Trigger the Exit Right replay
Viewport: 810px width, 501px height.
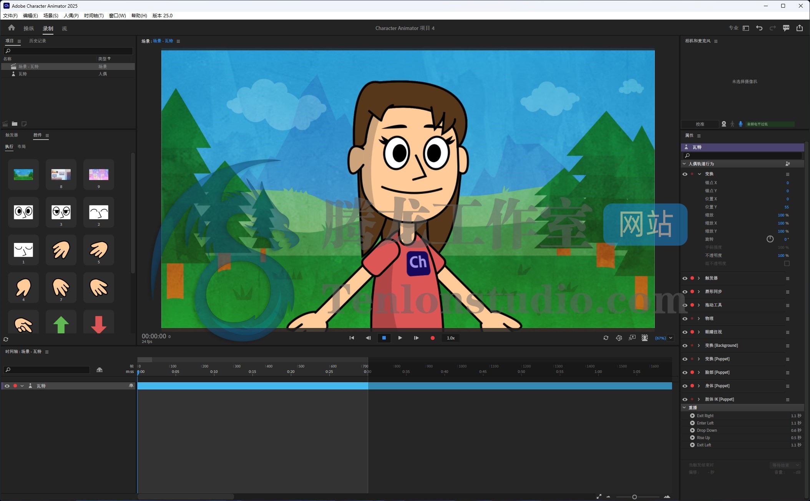coord(692,416)
